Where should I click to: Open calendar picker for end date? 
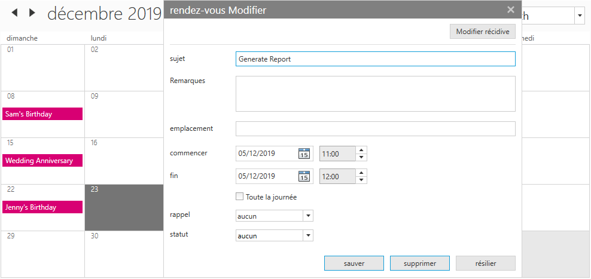(304, 176)
